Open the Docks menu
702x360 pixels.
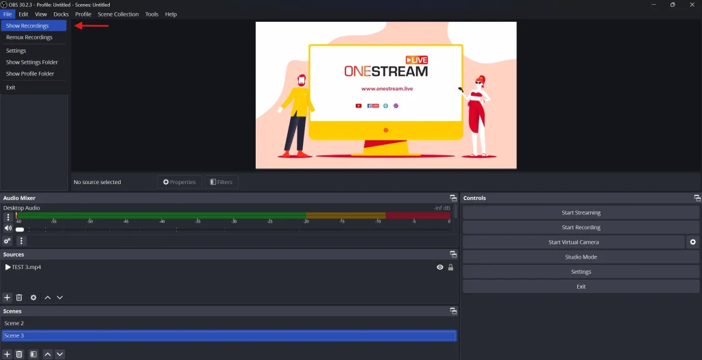pyautogui.click(x=61, y=14)
